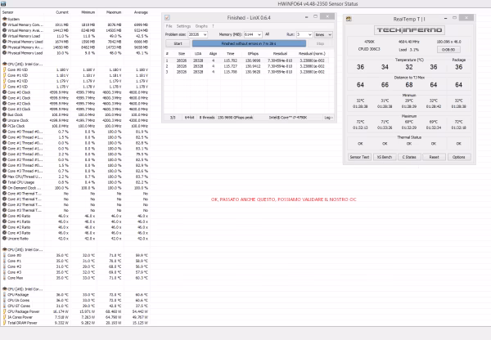491x340 pixels.
Task: Click the icon beside Core #0 Clock row
Action: tap(4, 92)
